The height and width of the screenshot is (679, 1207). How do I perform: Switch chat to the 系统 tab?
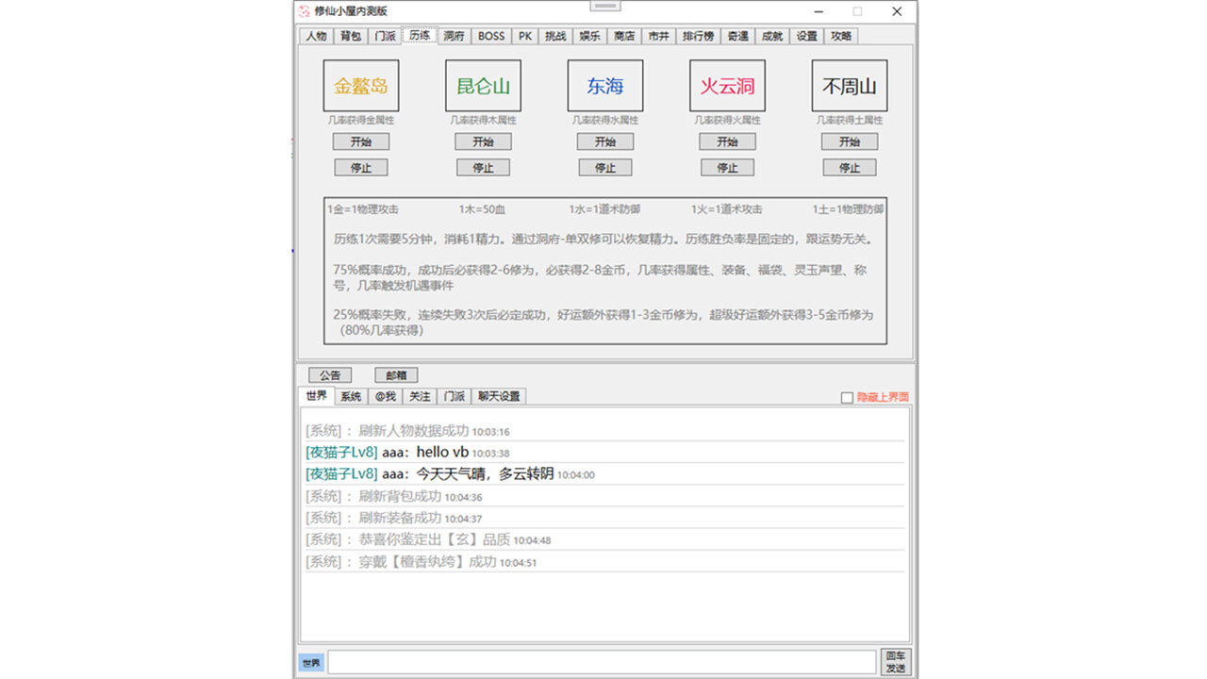coord(349,396)
